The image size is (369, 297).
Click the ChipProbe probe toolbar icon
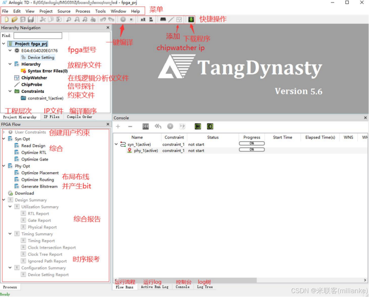[171, 19]
